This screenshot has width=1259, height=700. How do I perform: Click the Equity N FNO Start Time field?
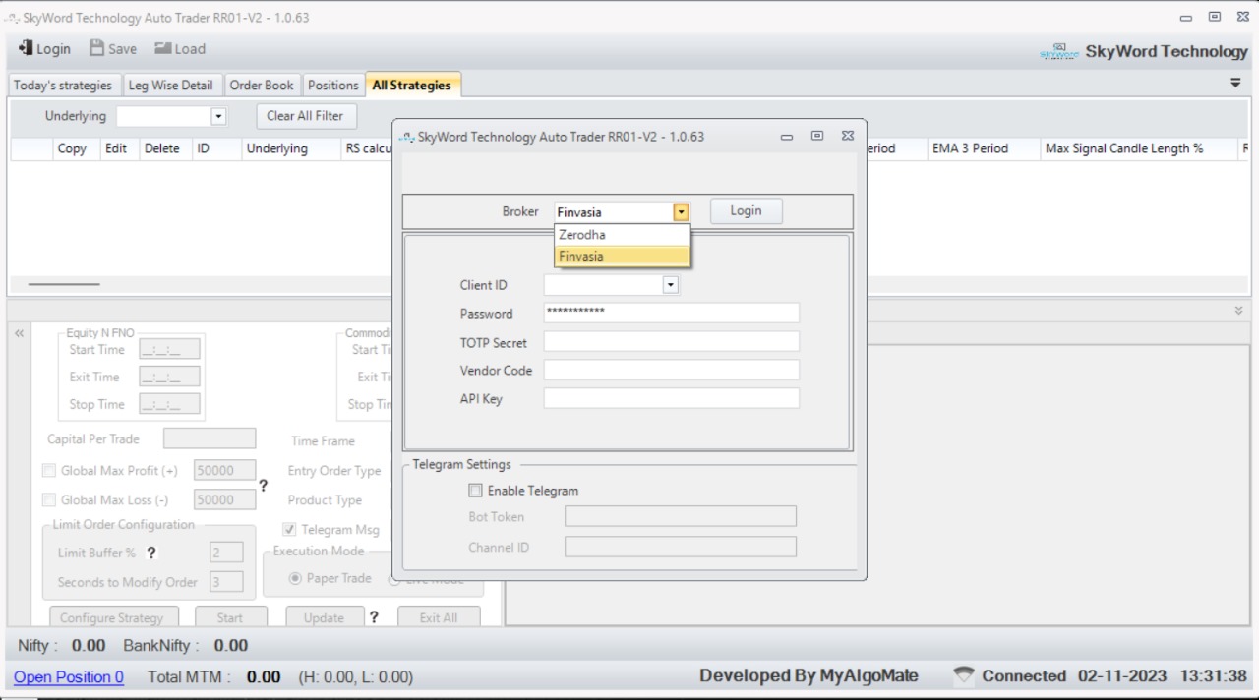pyautogui.click(x=169, y=349)
